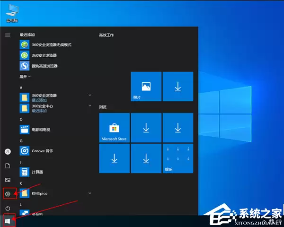Click the D letter index header
The height and width of the screenshot is (227, 284).
[21, 120]
